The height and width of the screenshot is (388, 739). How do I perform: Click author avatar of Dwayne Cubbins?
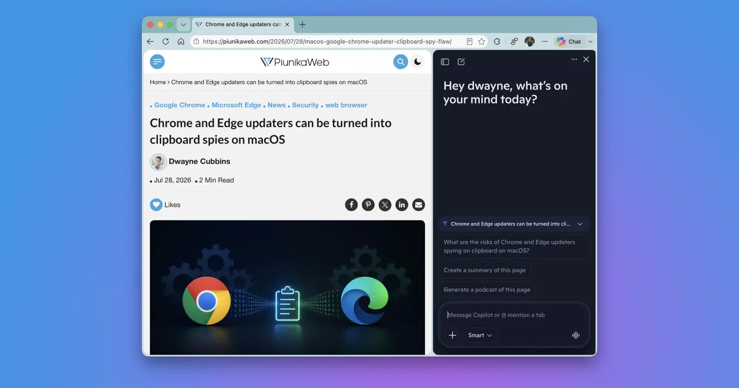click(158, 162)
